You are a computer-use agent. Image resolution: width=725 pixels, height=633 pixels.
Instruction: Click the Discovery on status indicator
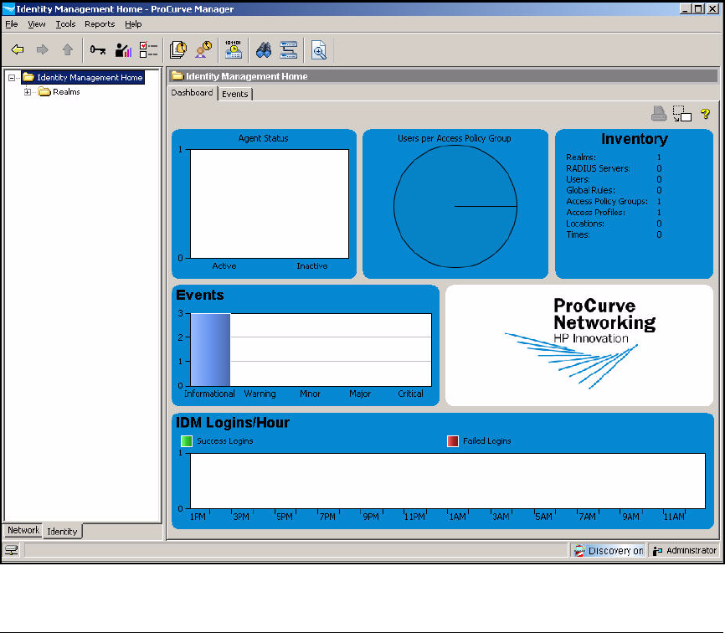609,550
